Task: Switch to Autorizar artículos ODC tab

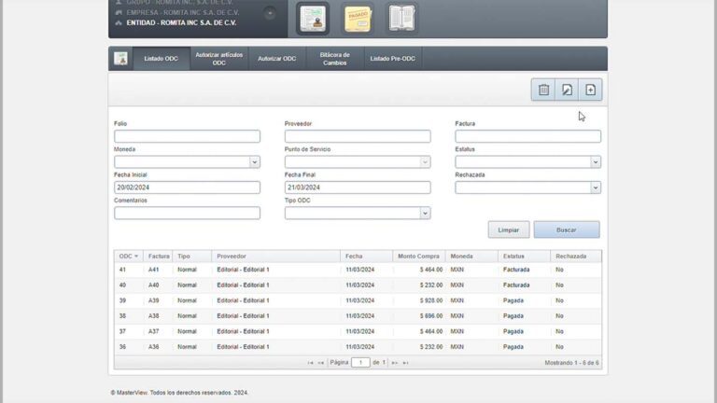Action: (218, 59)
